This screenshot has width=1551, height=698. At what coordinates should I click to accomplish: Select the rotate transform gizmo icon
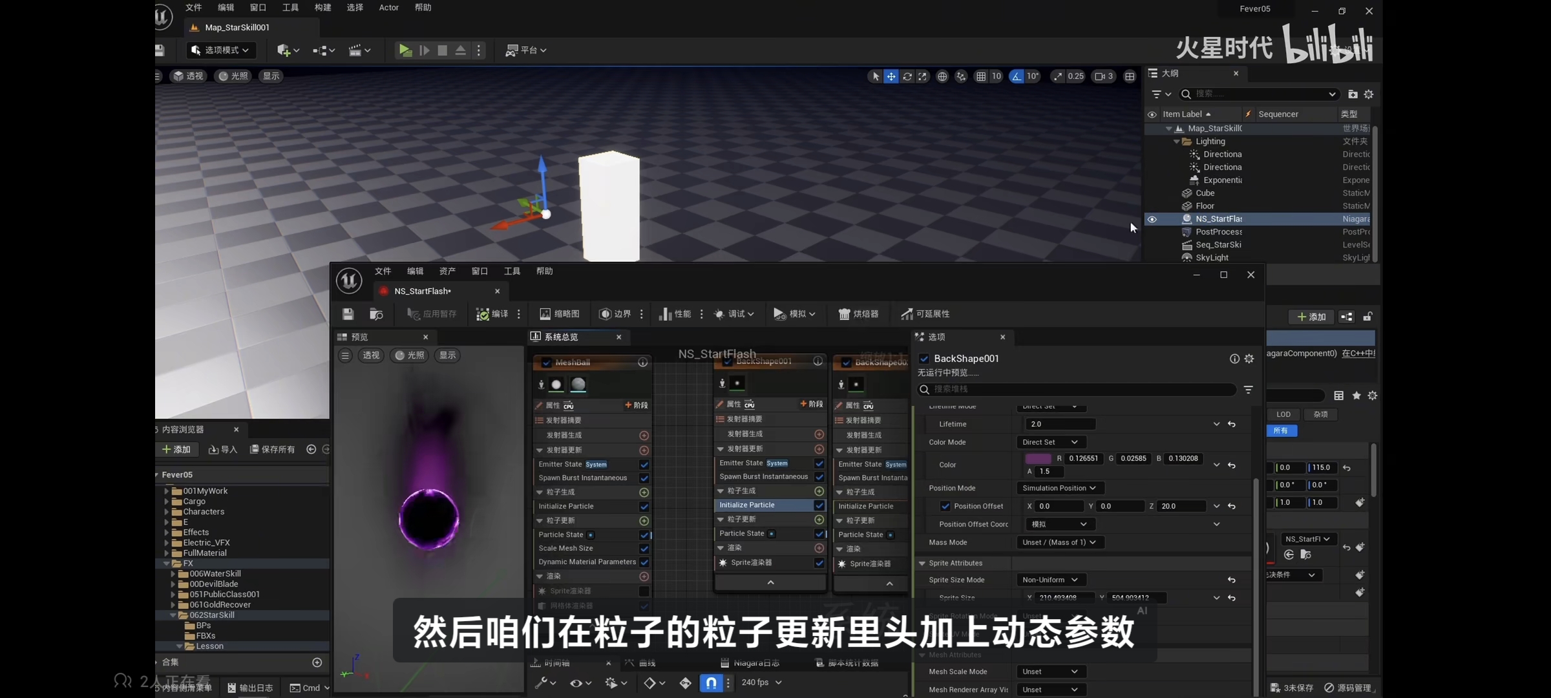907,76
